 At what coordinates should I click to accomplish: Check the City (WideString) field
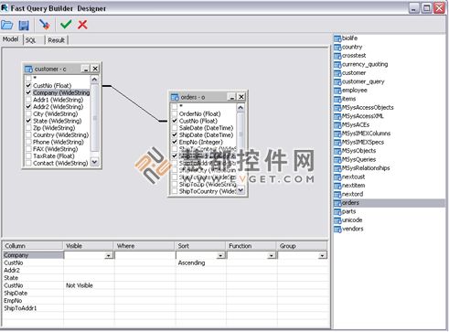28,114
